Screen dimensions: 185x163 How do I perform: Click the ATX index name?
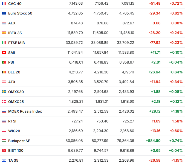point(12,82)
